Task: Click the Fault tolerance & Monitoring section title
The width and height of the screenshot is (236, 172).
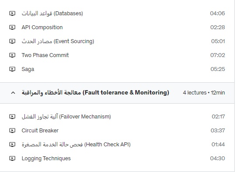Action: click(x=96, y=93)
